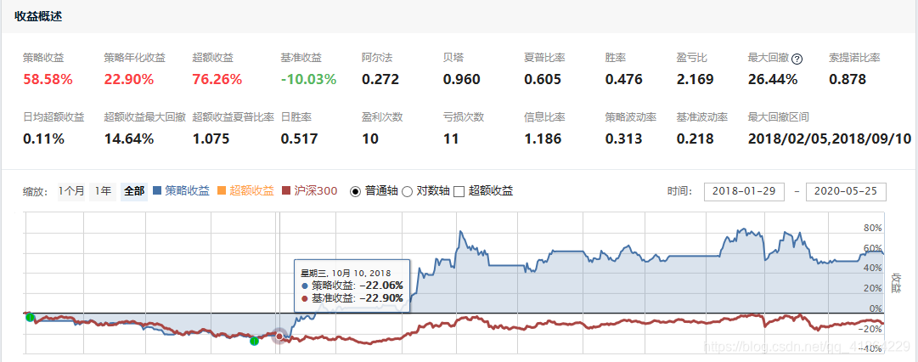Image resolution: width=918 pixels, height=362 pixels.
Task: Click the 盈亏比 value 2.169
Action: coord(695,80)
